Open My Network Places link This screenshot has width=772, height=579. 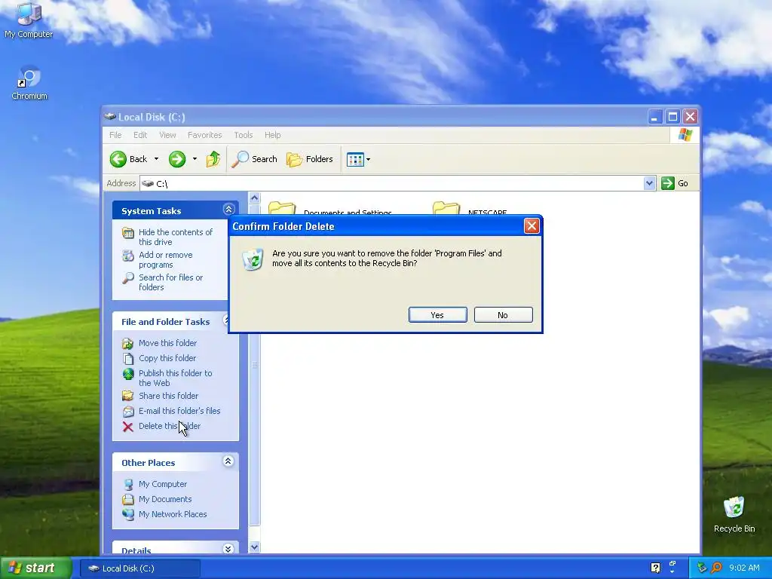coord(173,514)
